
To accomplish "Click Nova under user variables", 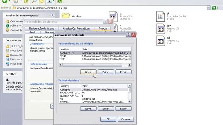I will [88, 72].
